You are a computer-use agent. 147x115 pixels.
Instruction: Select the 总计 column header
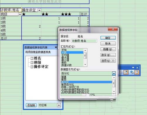84,14
